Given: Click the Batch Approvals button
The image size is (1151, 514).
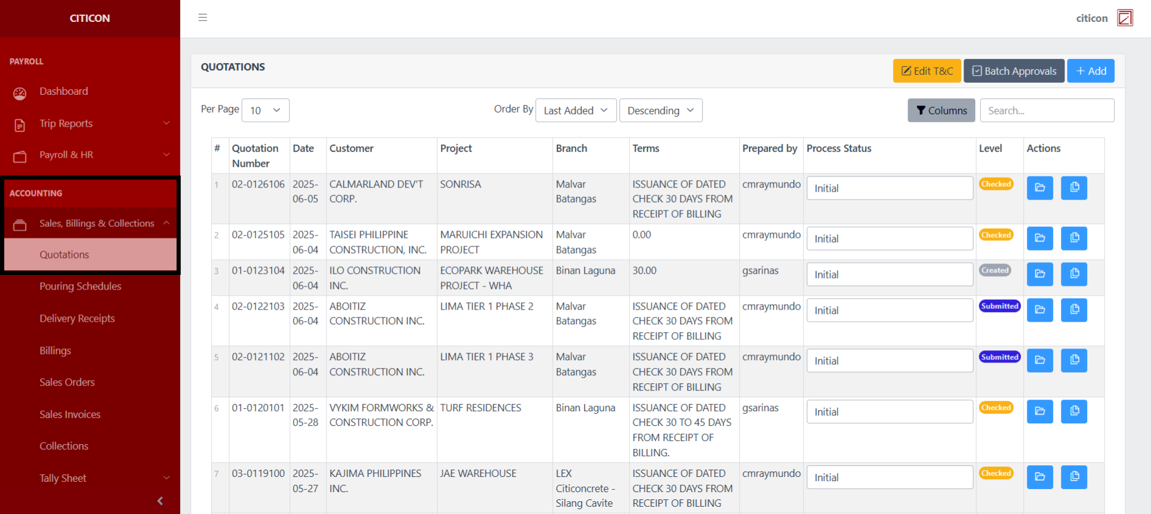Looking at the screenshot, I should tap(1014, 71).
